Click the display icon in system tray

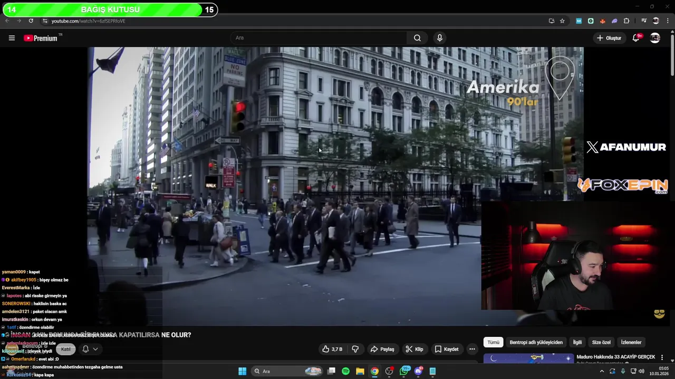(x=633, y=371)
